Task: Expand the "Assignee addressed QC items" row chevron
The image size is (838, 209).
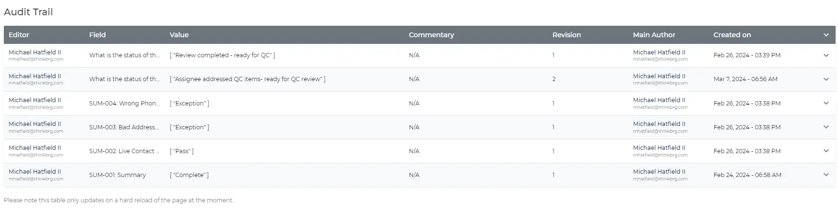Action: point(826,79)
